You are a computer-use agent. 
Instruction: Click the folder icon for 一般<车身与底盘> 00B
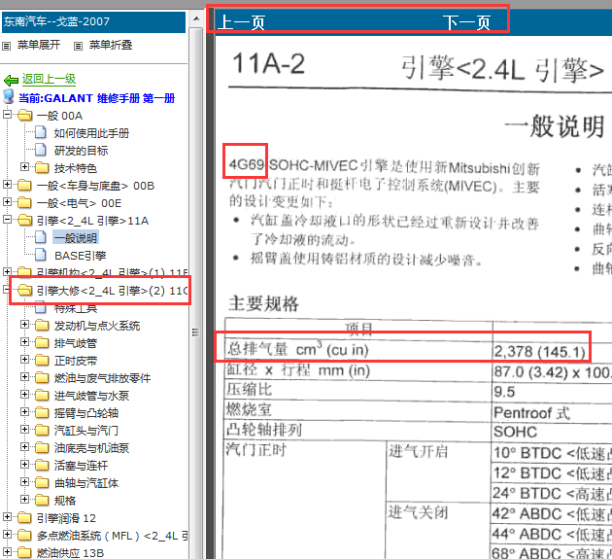[24, 185]
